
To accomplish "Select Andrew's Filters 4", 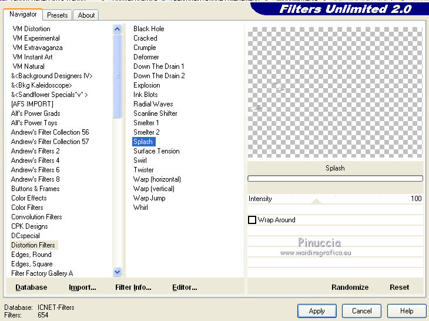I will coord(35,160).
